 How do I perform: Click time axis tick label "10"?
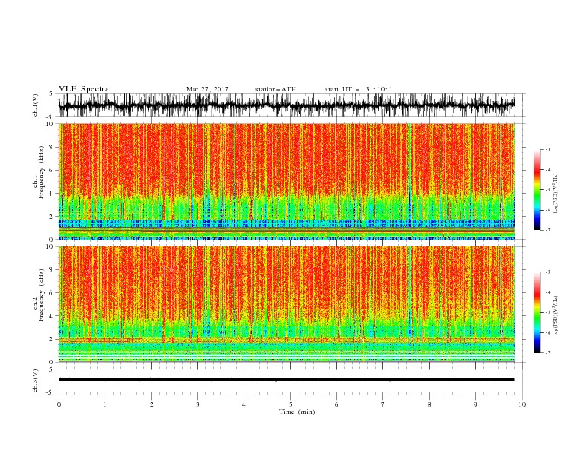click(x=522, y=404)
